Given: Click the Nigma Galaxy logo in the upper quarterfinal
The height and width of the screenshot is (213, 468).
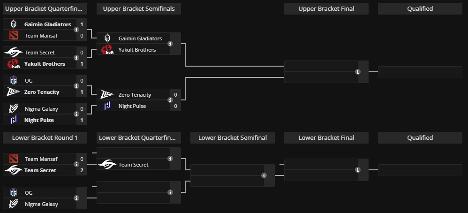Looking at the screenshot, I should point(13,109).
